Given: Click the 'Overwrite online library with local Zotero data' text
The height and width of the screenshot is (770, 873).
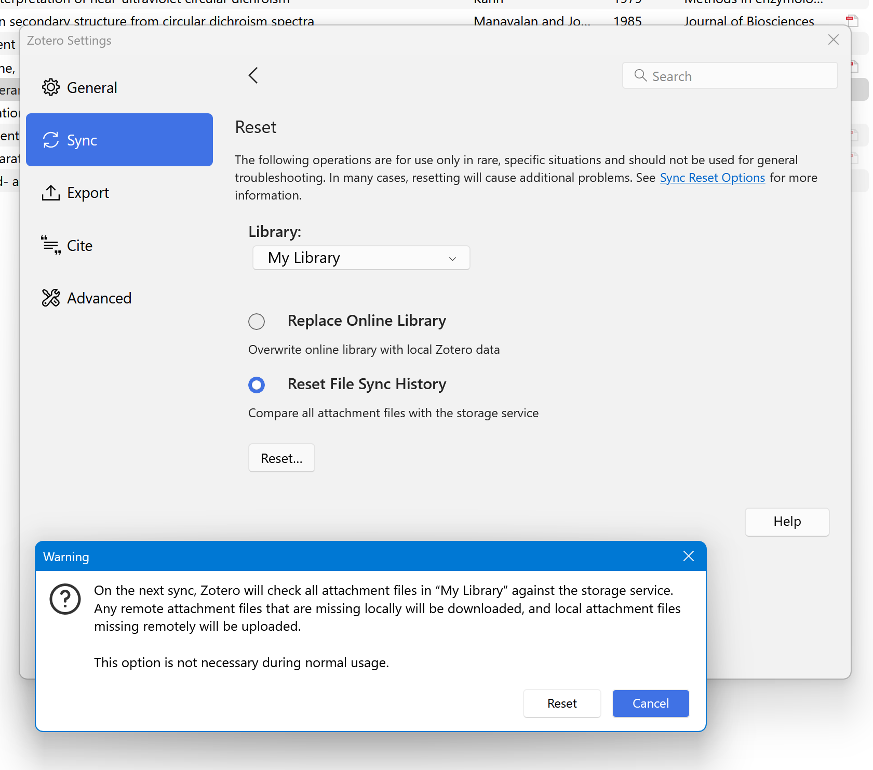Looking at the screenshot, I should (374, 350).
